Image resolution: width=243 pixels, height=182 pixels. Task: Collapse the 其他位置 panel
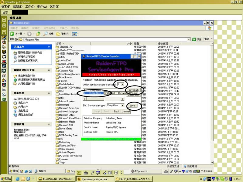click(49, 93)
